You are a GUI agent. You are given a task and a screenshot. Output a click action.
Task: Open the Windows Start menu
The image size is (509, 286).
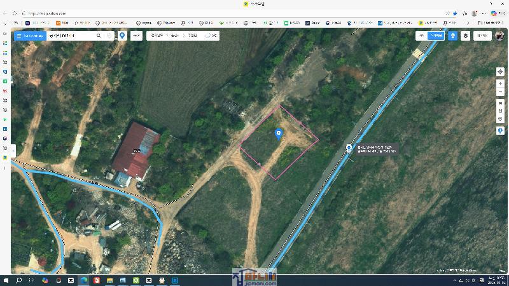(x=7, y=280)
